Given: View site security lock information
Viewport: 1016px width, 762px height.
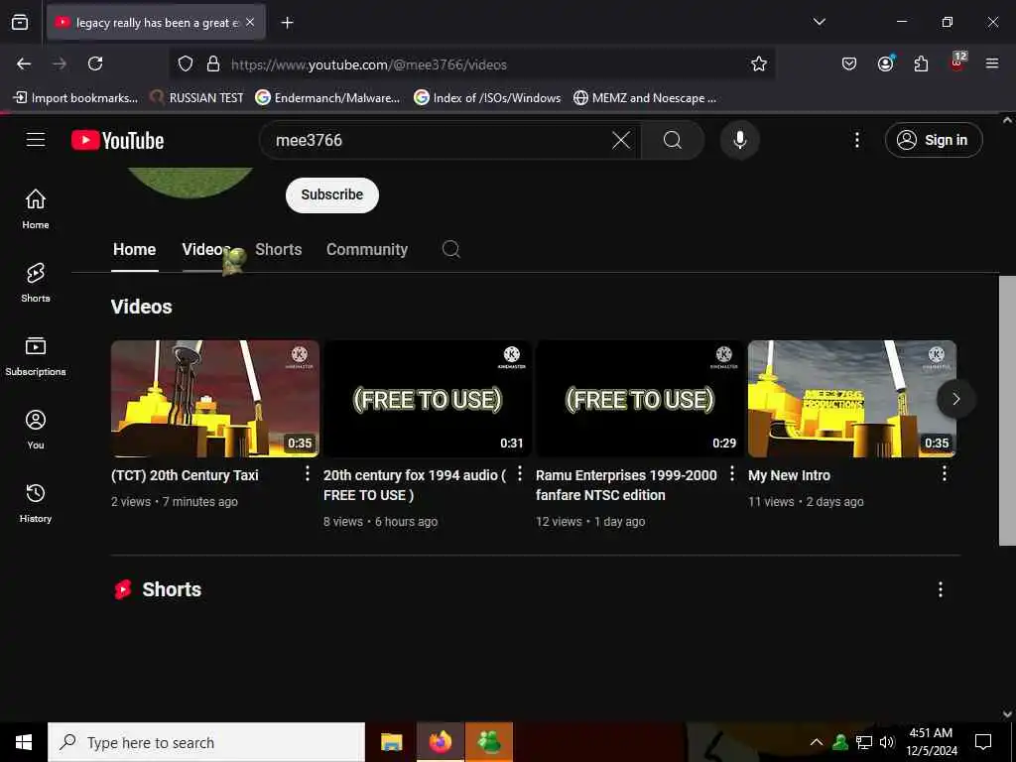Looking at the screenshot, I should [213, 63].
